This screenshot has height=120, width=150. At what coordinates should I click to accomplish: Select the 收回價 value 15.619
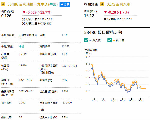pyautogui.click(x=23, y=66)
